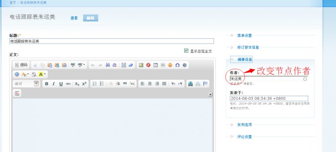Expand the 修订版本信息 section
The height and width of the screenshot is (152, 336).
coord(248,47)
